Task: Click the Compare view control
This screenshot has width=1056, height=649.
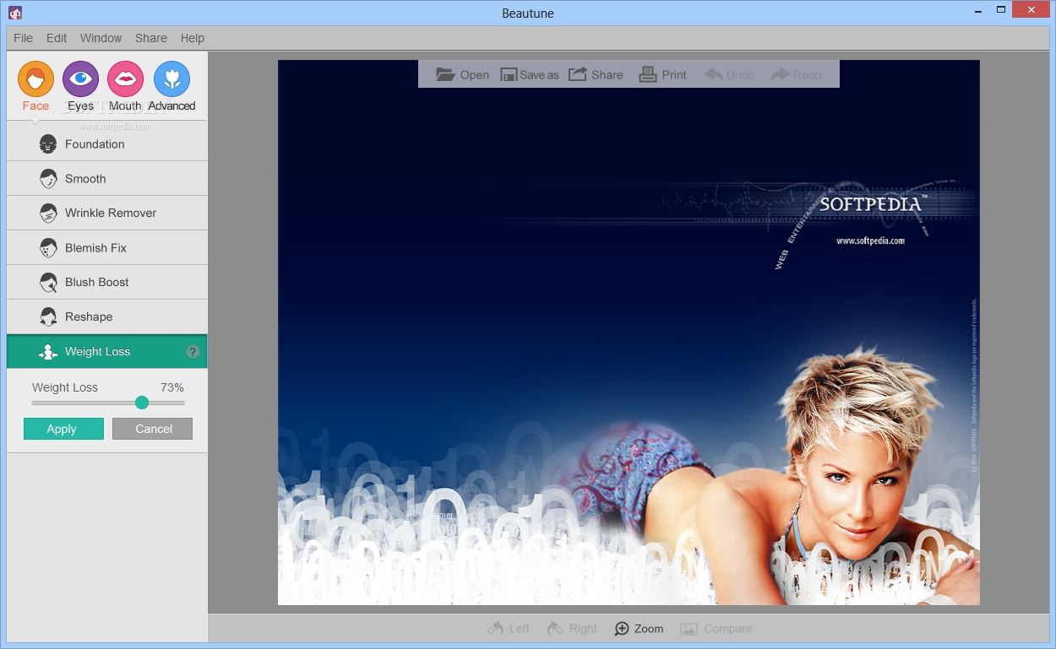Action: (716, 629)
